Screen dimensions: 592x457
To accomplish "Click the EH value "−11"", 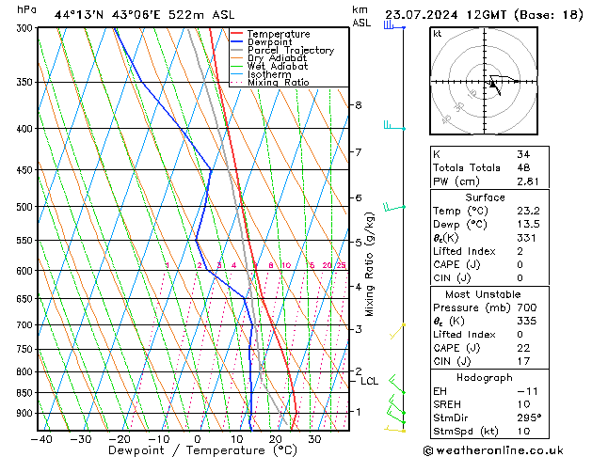I will pyautogui.click(x=527, y=391).
